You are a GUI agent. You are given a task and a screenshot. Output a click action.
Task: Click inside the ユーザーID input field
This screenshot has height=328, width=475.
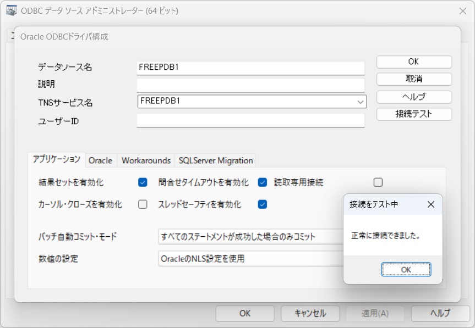250,120
